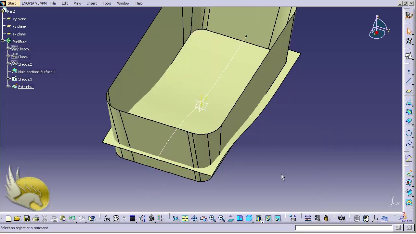Screen dimensions: 416x234
Task: Collapse the PartBody tree node
Action: pyautogui.click(x=3, y=41)
